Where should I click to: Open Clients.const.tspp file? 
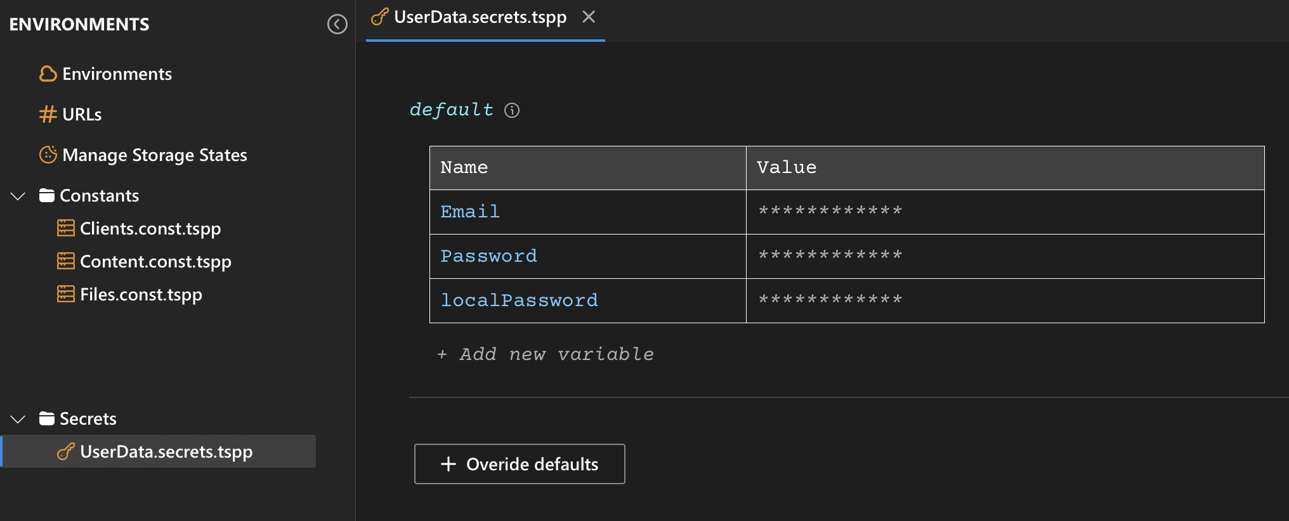tap(150, 229)
